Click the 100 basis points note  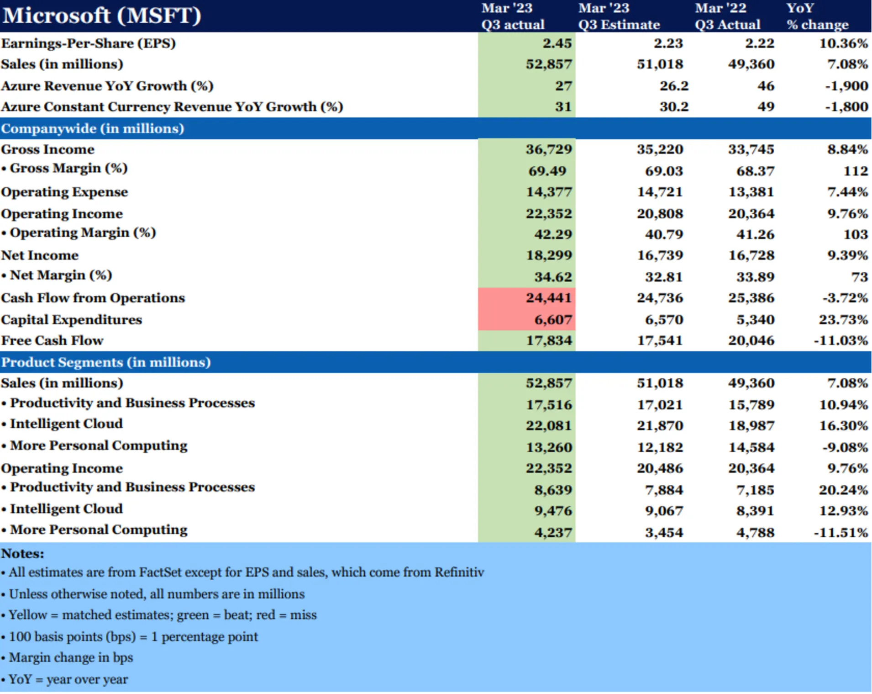(x=130, y=637)
